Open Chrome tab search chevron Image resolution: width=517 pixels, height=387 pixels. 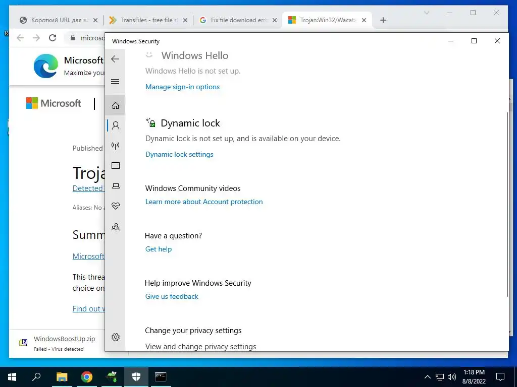click(426, 13)
